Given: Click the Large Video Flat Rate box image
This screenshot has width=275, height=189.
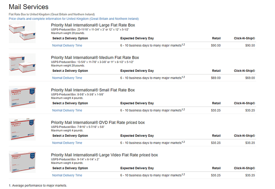Looking at the screenshot, I should coord(22,162).
